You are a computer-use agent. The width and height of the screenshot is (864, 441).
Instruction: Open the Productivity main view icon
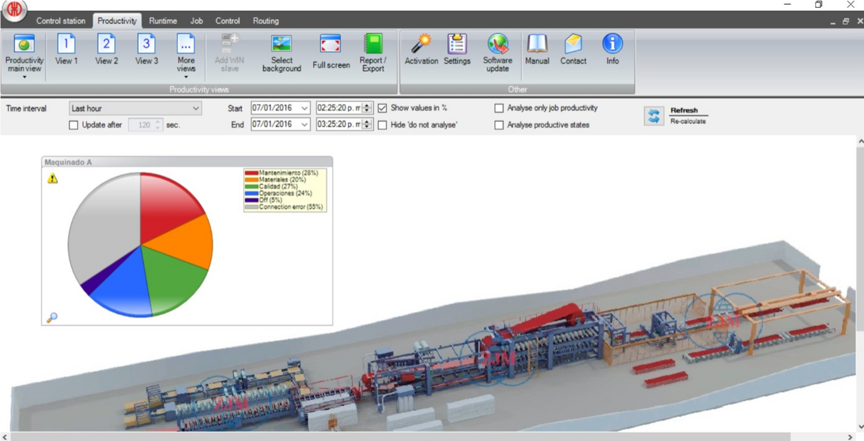(x=24, y=45)
